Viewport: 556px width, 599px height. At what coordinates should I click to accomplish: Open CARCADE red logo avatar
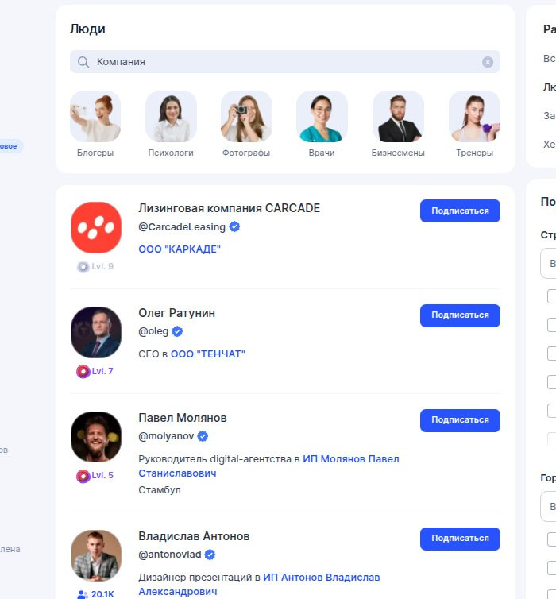[x=96, y=228]
